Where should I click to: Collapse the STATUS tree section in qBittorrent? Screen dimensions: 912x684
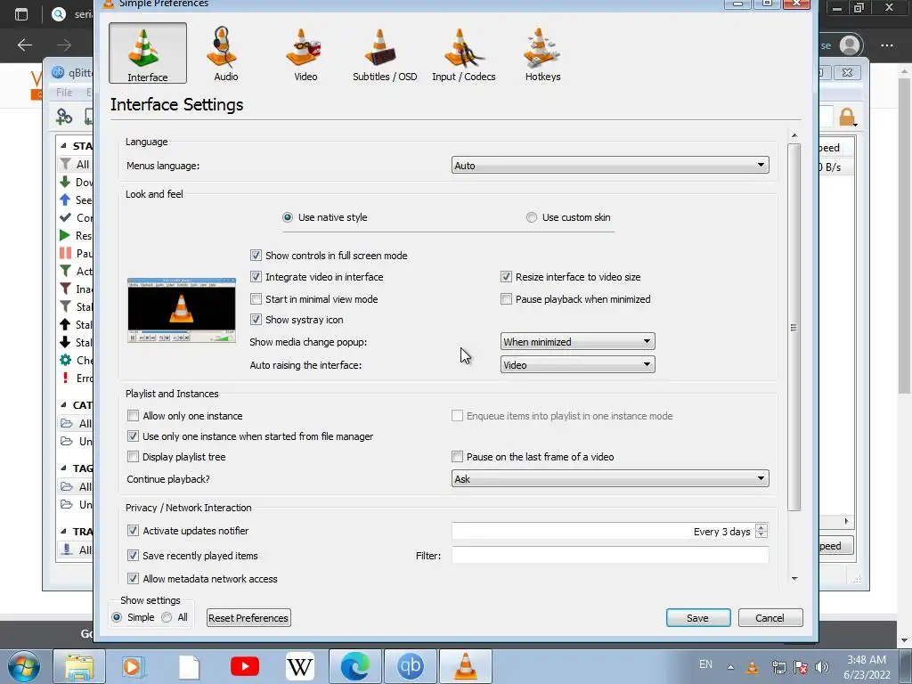(x=63, y=145)
